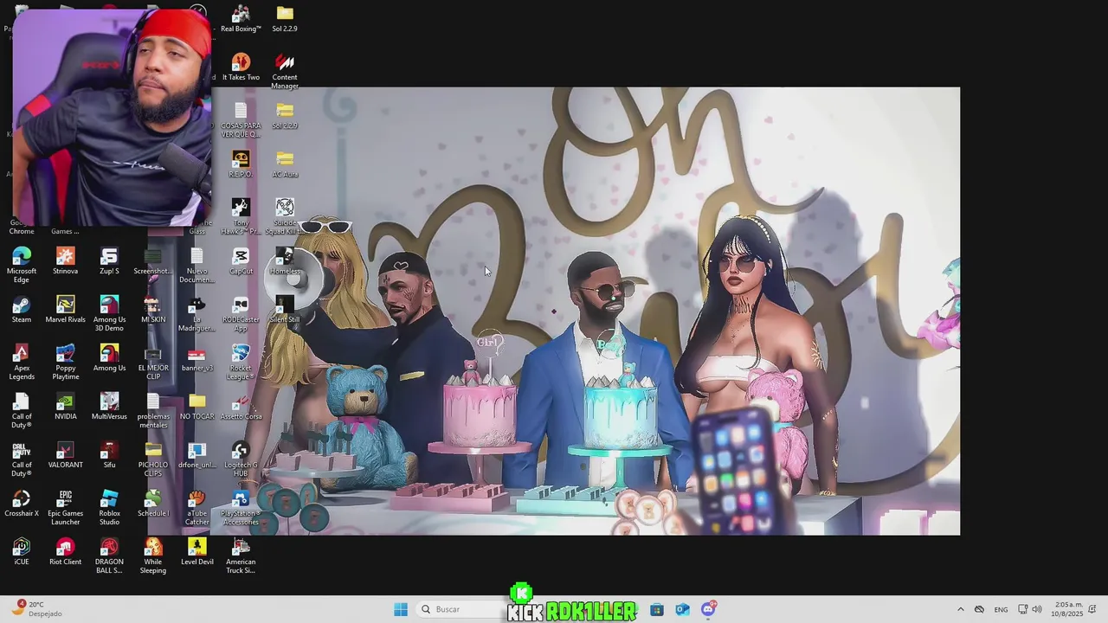
Task: Open the CapCut desktop shortcut
Action: [x=241, y=260]
